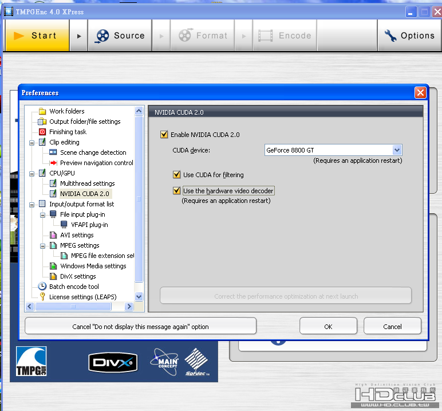Open the Source stage
Viewport: 442px width, 411px height.
click(120, 36)
